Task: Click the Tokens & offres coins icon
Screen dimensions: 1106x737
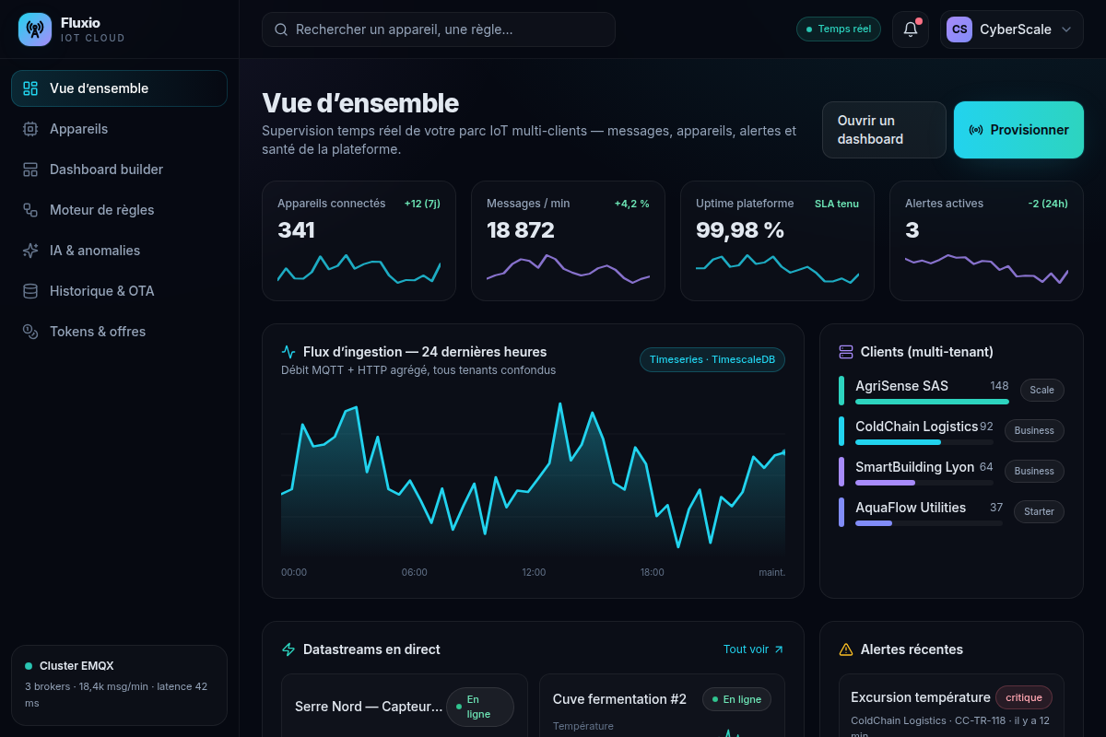Action: [30, 332]
